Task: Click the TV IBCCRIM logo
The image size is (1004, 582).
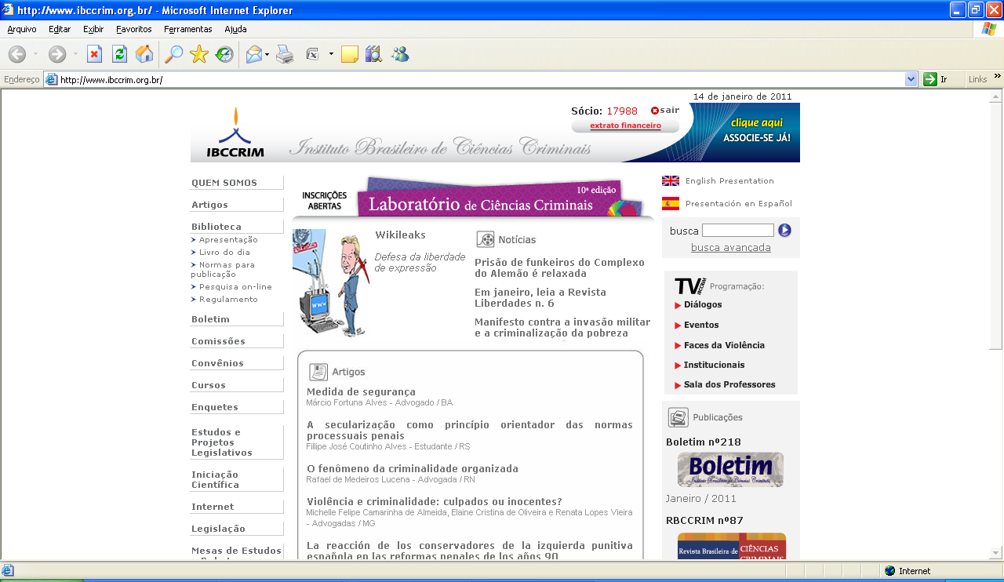Action: point(690,286)
